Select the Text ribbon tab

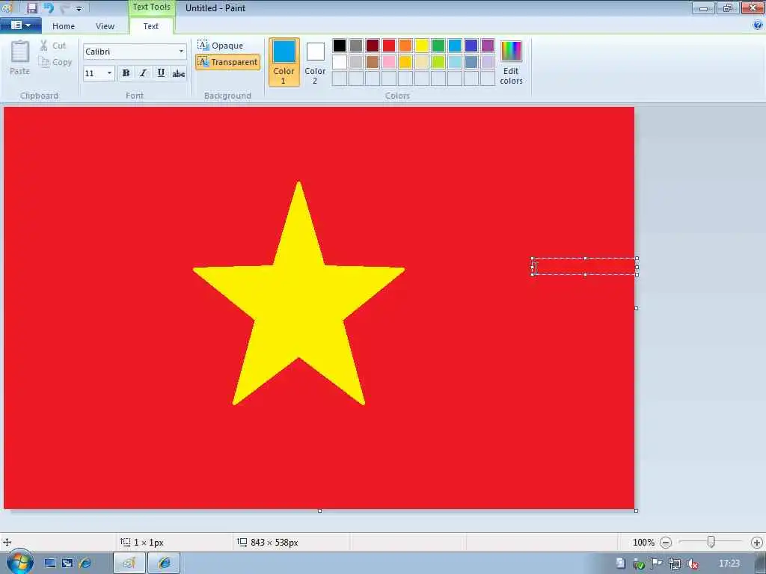[150, 26]
